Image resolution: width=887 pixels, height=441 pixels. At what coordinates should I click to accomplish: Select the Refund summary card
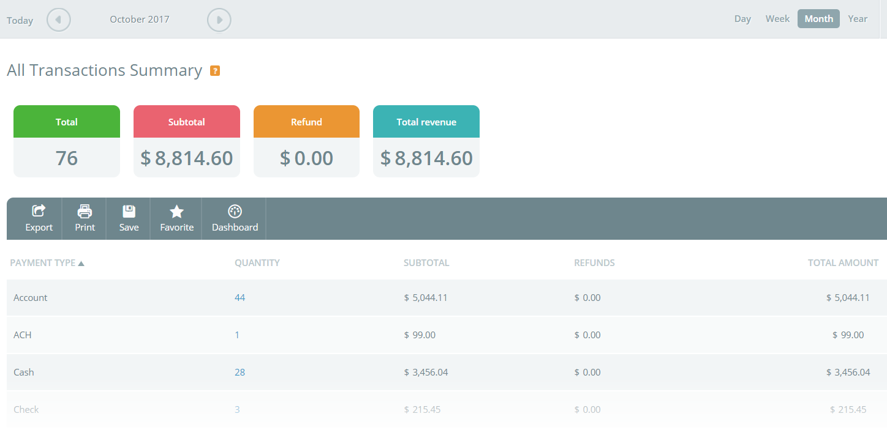coord(306,141)
